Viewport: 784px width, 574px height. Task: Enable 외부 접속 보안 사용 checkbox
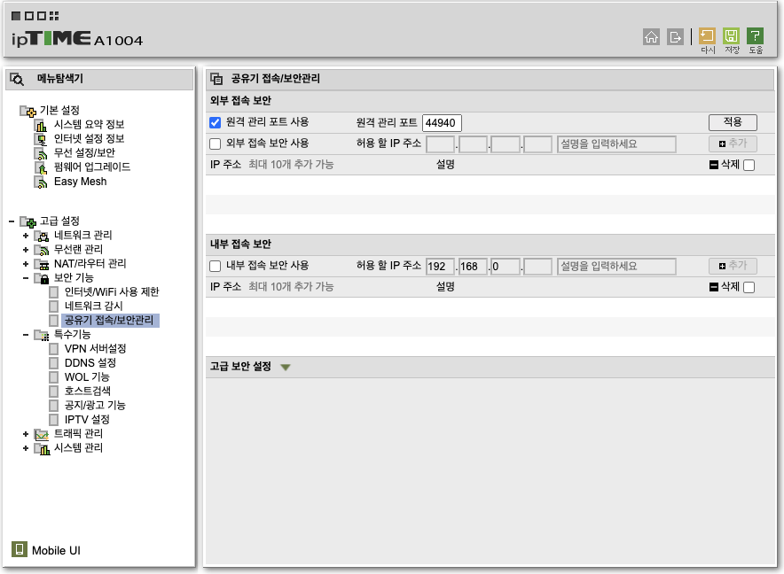[x=215, y=143]
